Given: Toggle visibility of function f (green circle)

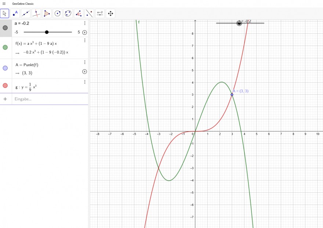Looking at the screenshot, I should tap(5, 47).
